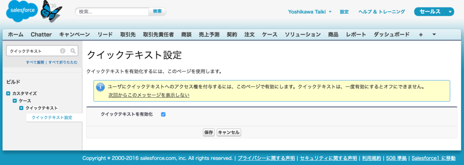The image size is (464, 165).
Task: Select the 商品 tab
Action: pos(333,34)
